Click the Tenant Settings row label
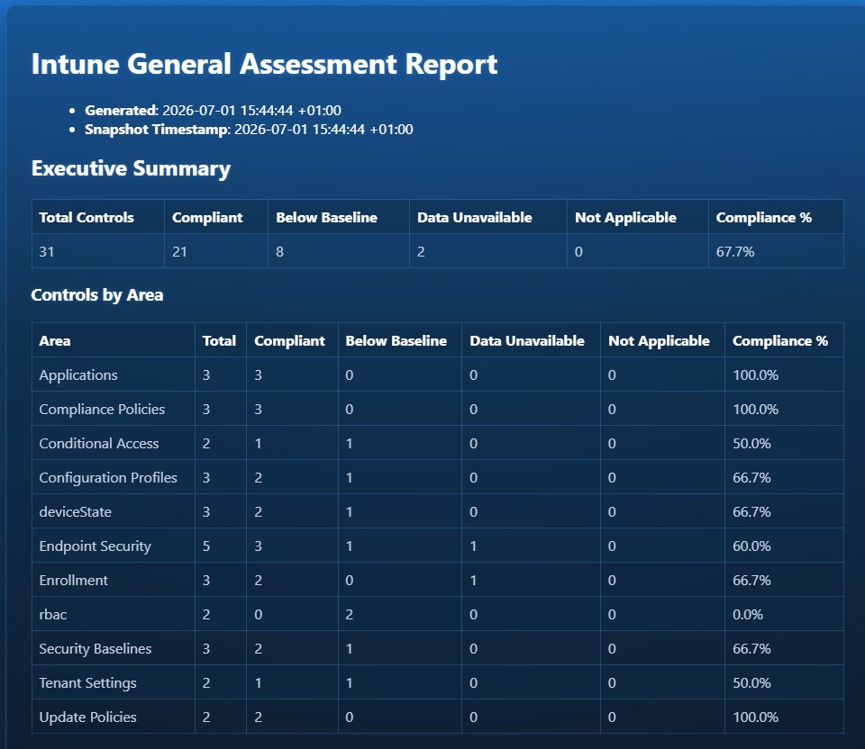 coord(87,683)
